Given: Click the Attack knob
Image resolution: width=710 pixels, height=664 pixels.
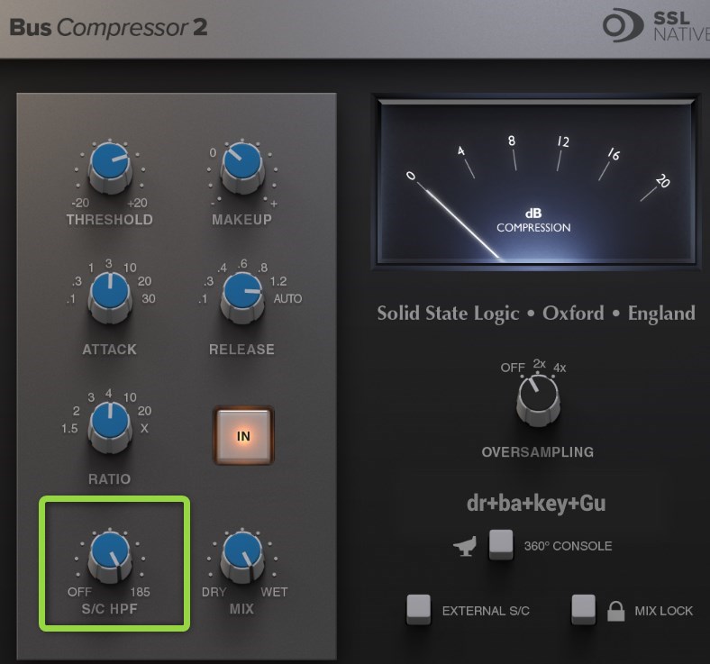Looking at the screenshot, I should [x=109, y=295].
